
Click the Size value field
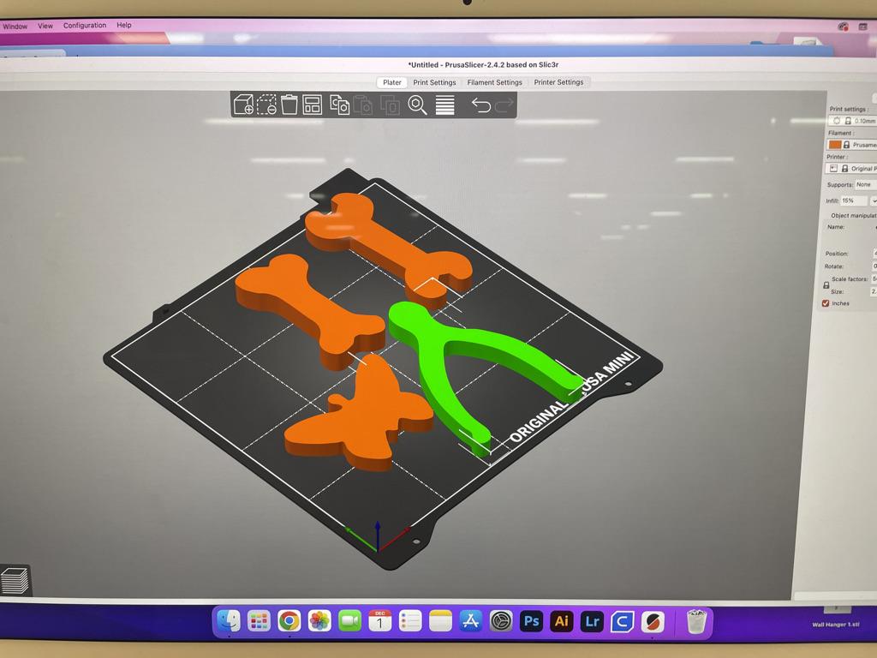[874, 291]
